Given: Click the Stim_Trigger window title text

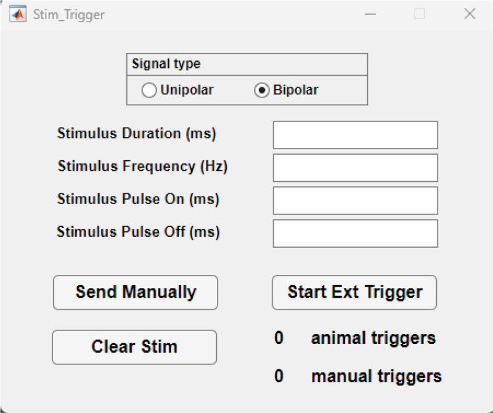Looking at the screenshot, I should (68, 14).
